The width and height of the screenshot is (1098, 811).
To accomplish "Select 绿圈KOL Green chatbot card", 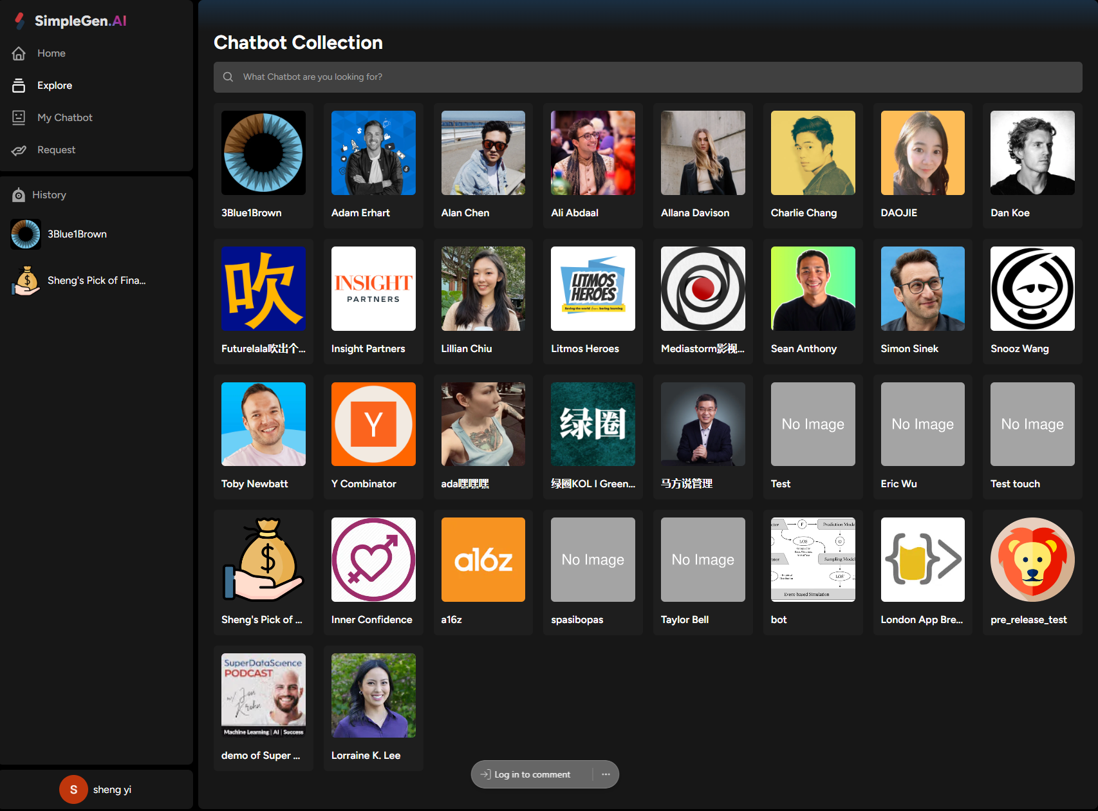I will pos(593,437).
